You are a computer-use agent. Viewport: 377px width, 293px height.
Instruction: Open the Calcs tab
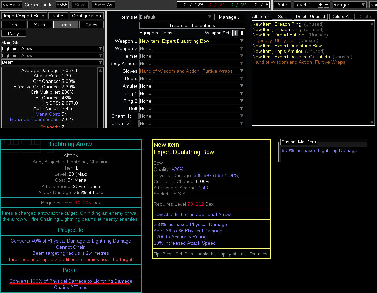tap(91, 25)
